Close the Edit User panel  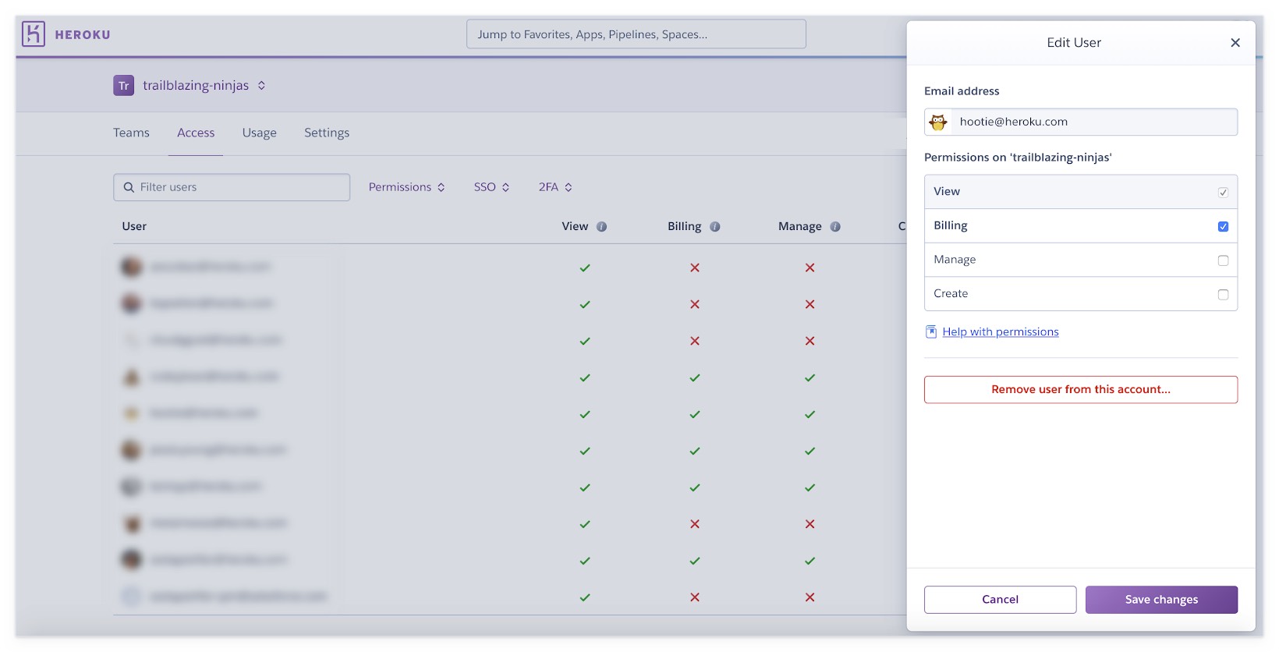[x=1235, y=43]
